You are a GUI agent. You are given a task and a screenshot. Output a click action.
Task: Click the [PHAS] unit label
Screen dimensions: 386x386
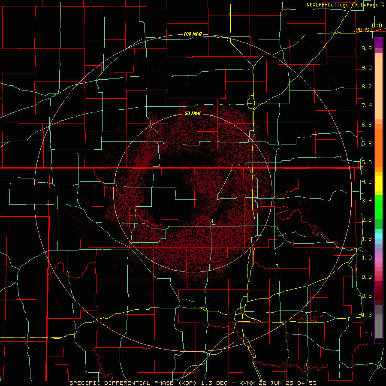coord(362,30)
